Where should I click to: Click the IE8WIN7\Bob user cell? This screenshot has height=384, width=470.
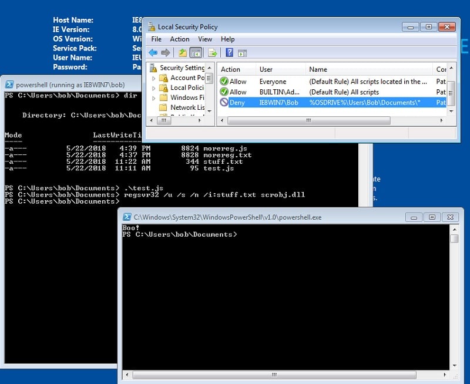[x=278, y=102]
